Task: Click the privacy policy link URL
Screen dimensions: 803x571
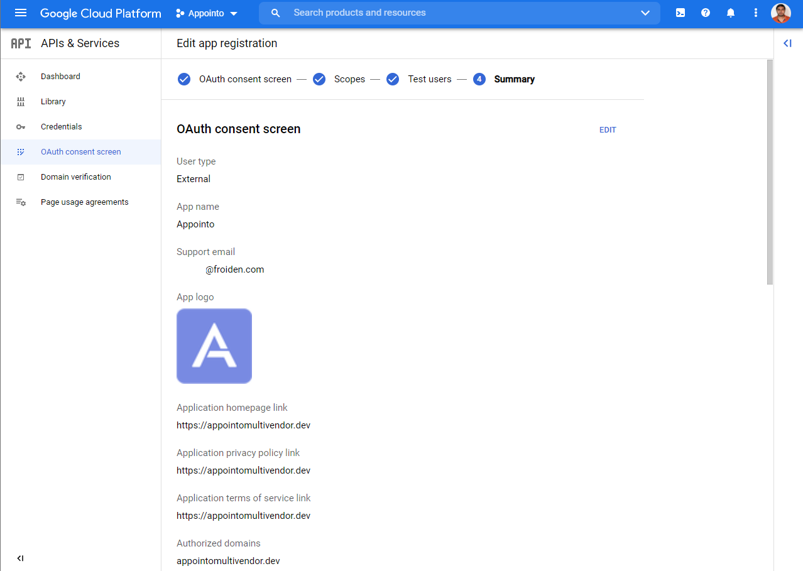Action: click(243, 470)
